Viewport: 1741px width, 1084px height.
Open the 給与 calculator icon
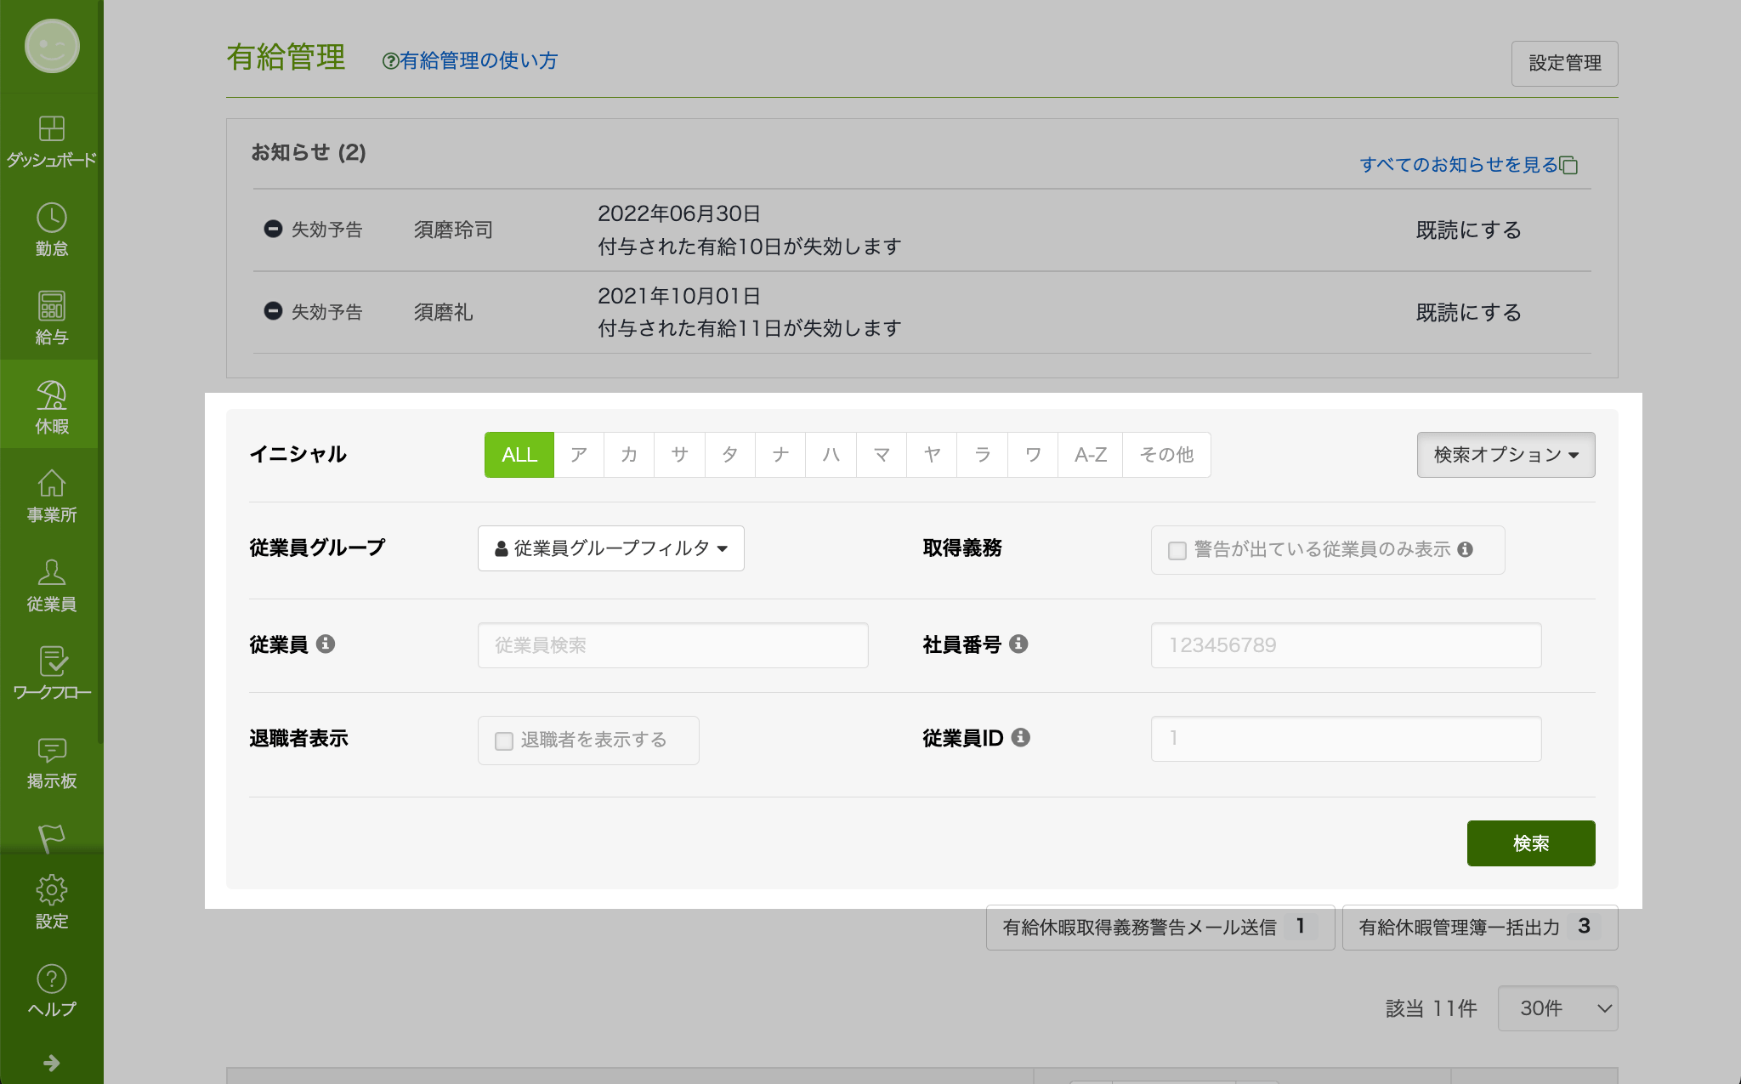click(x=52, y=306)
